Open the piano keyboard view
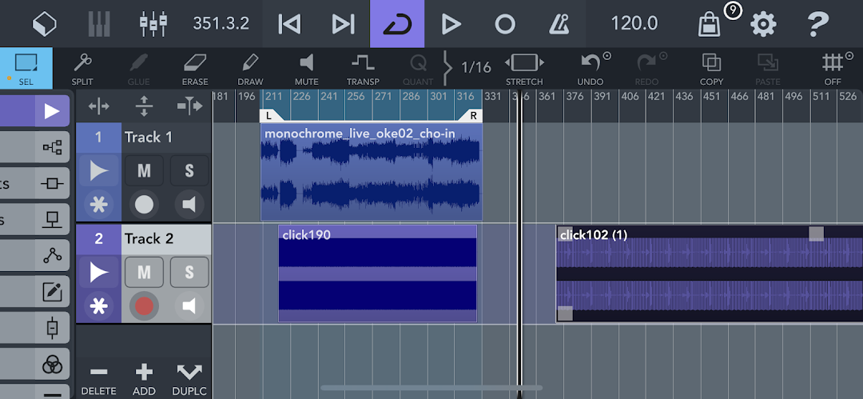This screenshot has height=399, width=863. [99, 24]
